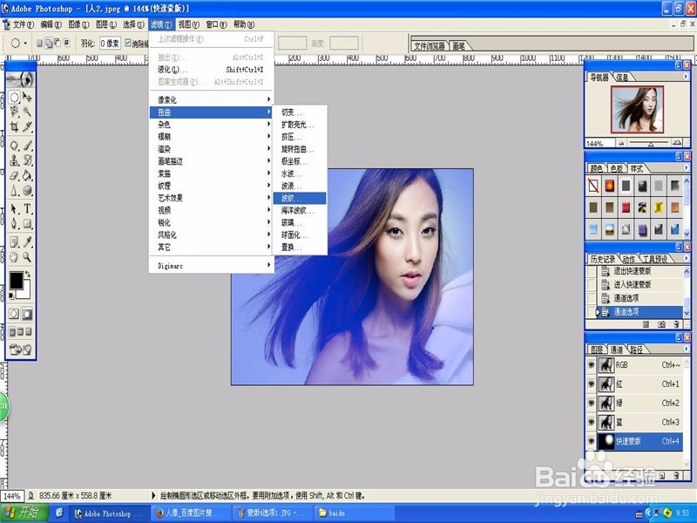Choose 'Add to selection' mode button
Image resolution: width=697 pixels, height=523 pixels.
click(x=49, y=43)
